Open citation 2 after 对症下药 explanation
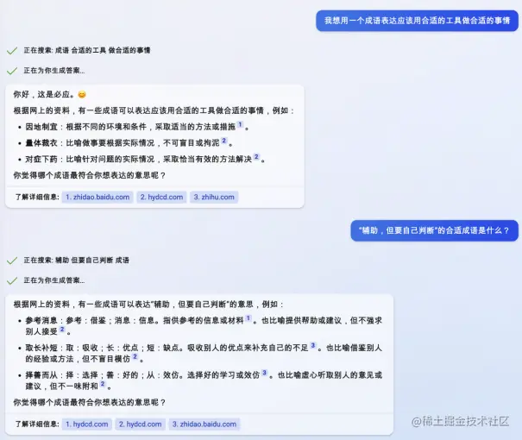This screenshot has height=440, width=522. [x=256, y=157]
